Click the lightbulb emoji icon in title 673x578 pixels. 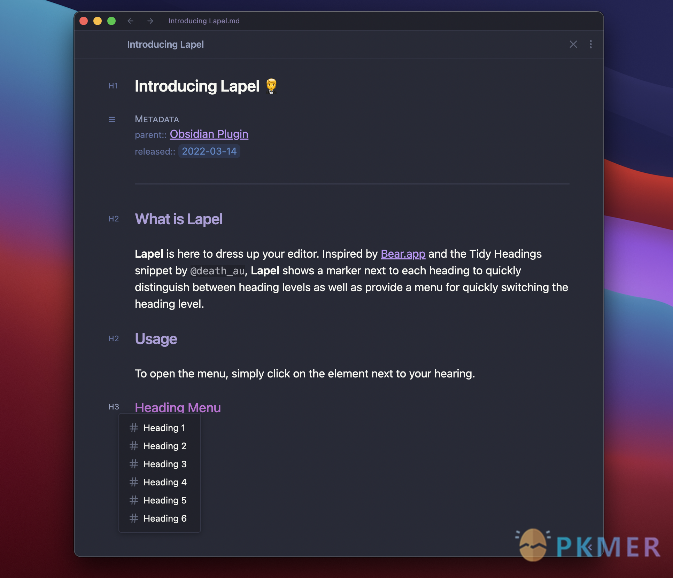coord(271,86)
